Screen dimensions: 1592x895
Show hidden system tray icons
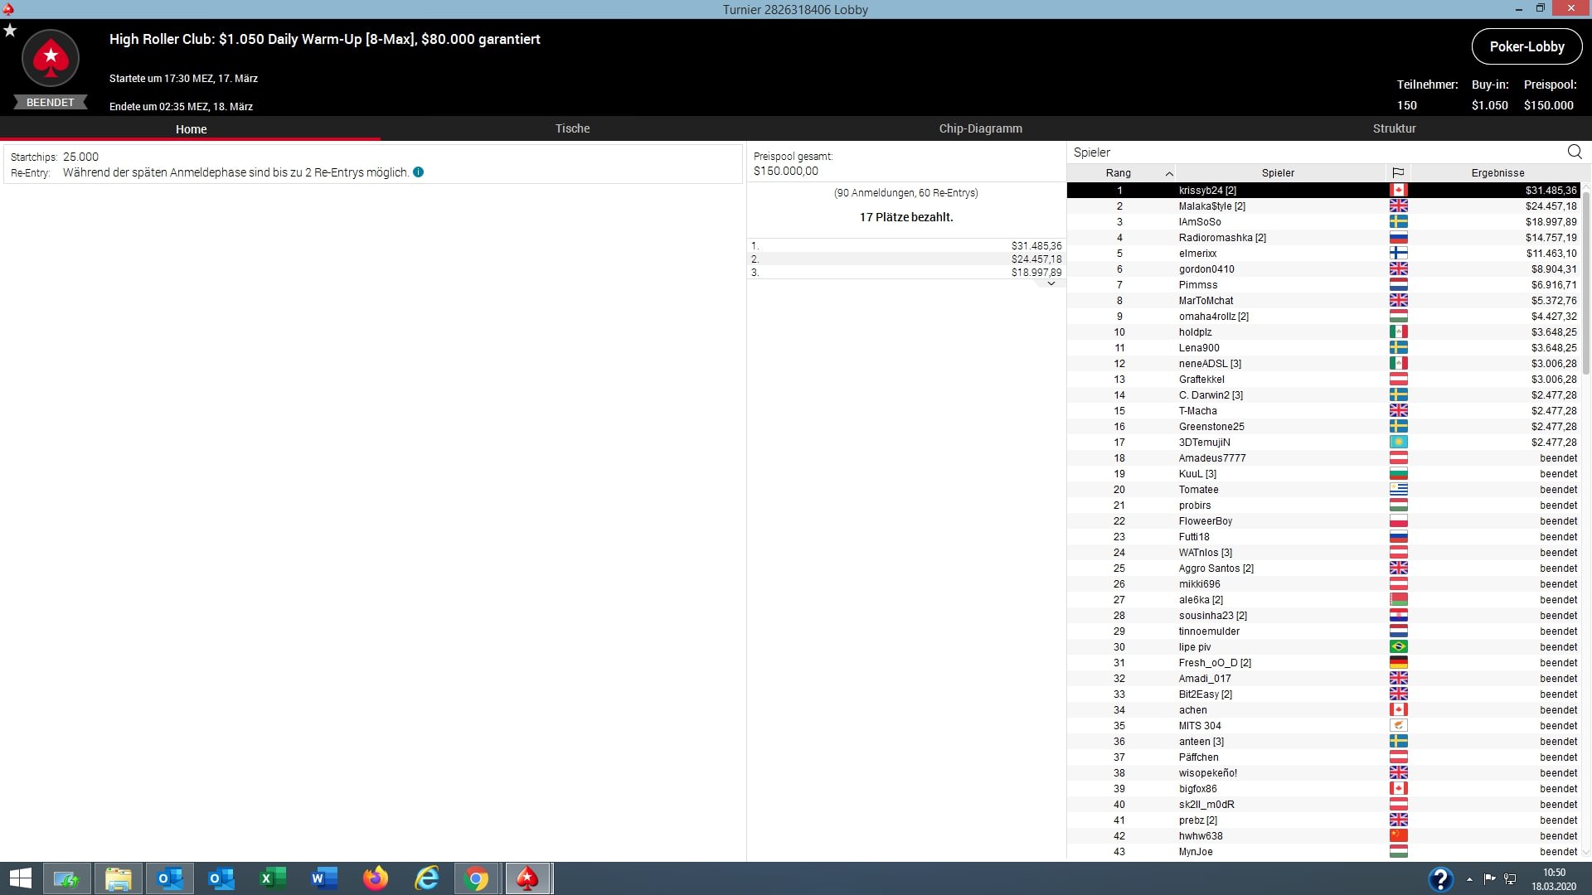point(1469,878)
